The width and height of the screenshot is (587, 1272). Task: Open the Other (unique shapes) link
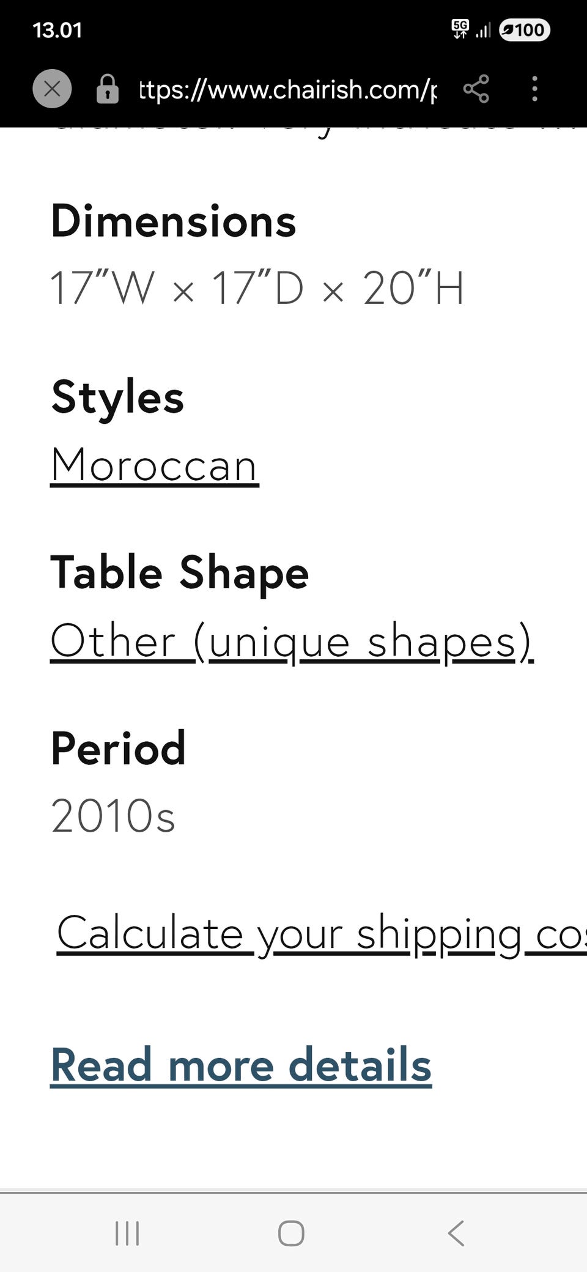coord(292,642)
